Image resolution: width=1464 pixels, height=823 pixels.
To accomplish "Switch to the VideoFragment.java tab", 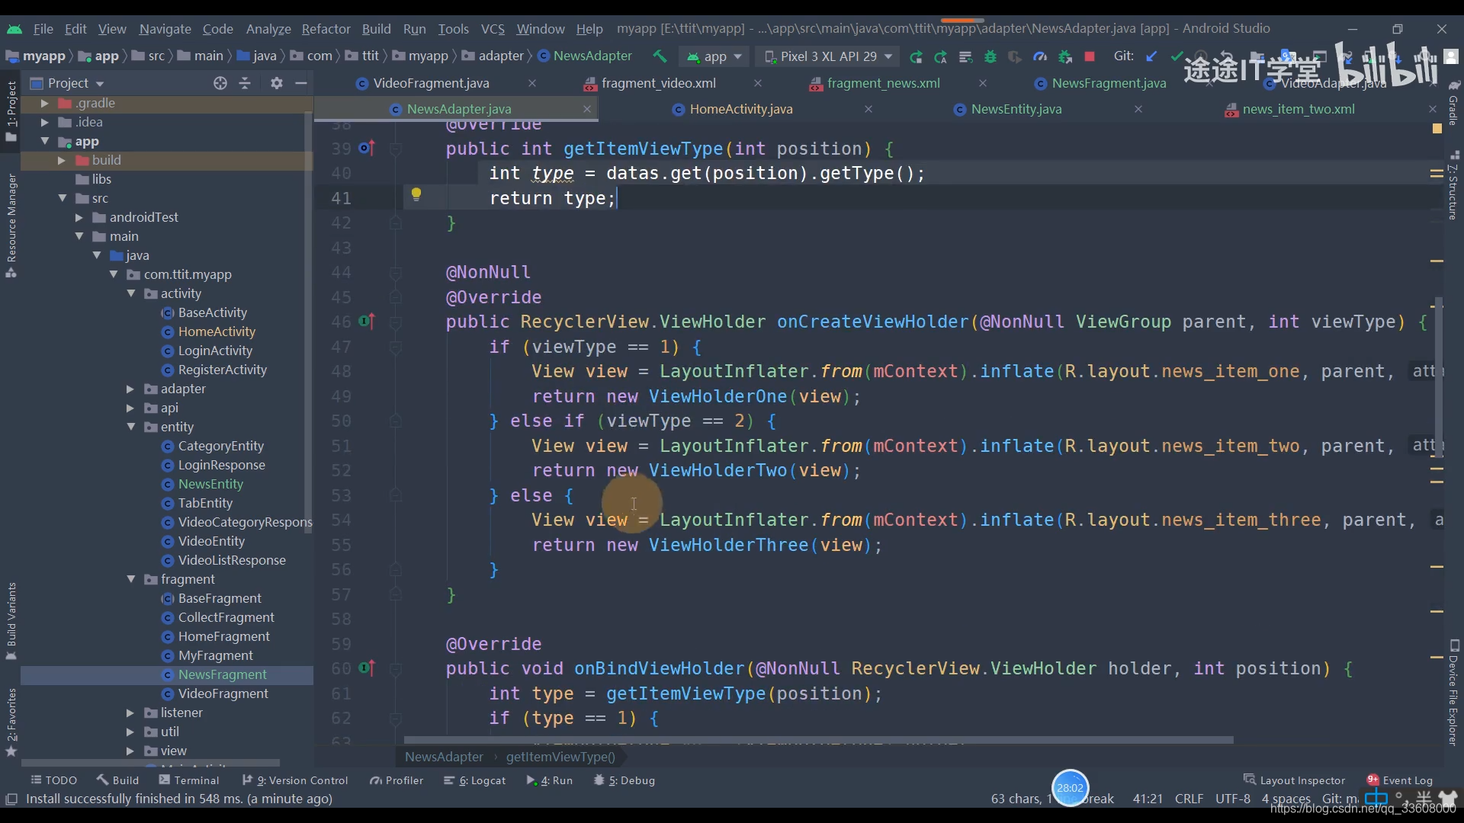I will coord(431,83).
